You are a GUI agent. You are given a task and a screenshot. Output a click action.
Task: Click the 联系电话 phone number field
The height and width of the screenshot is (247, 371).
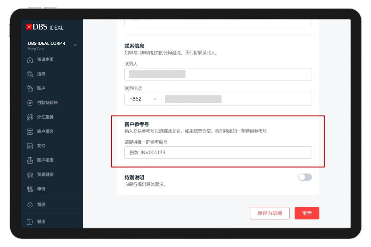[x=237, y=99]
